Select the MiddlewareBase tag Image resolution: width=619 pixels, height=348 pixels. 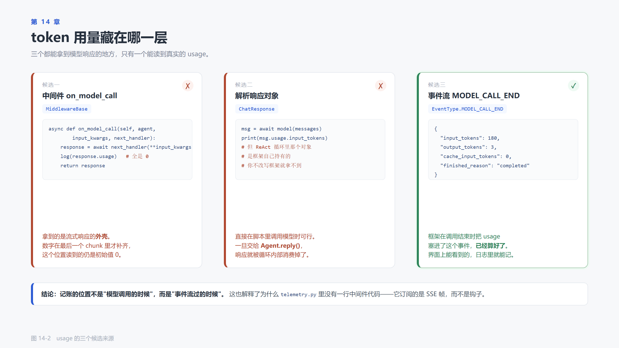67,109
